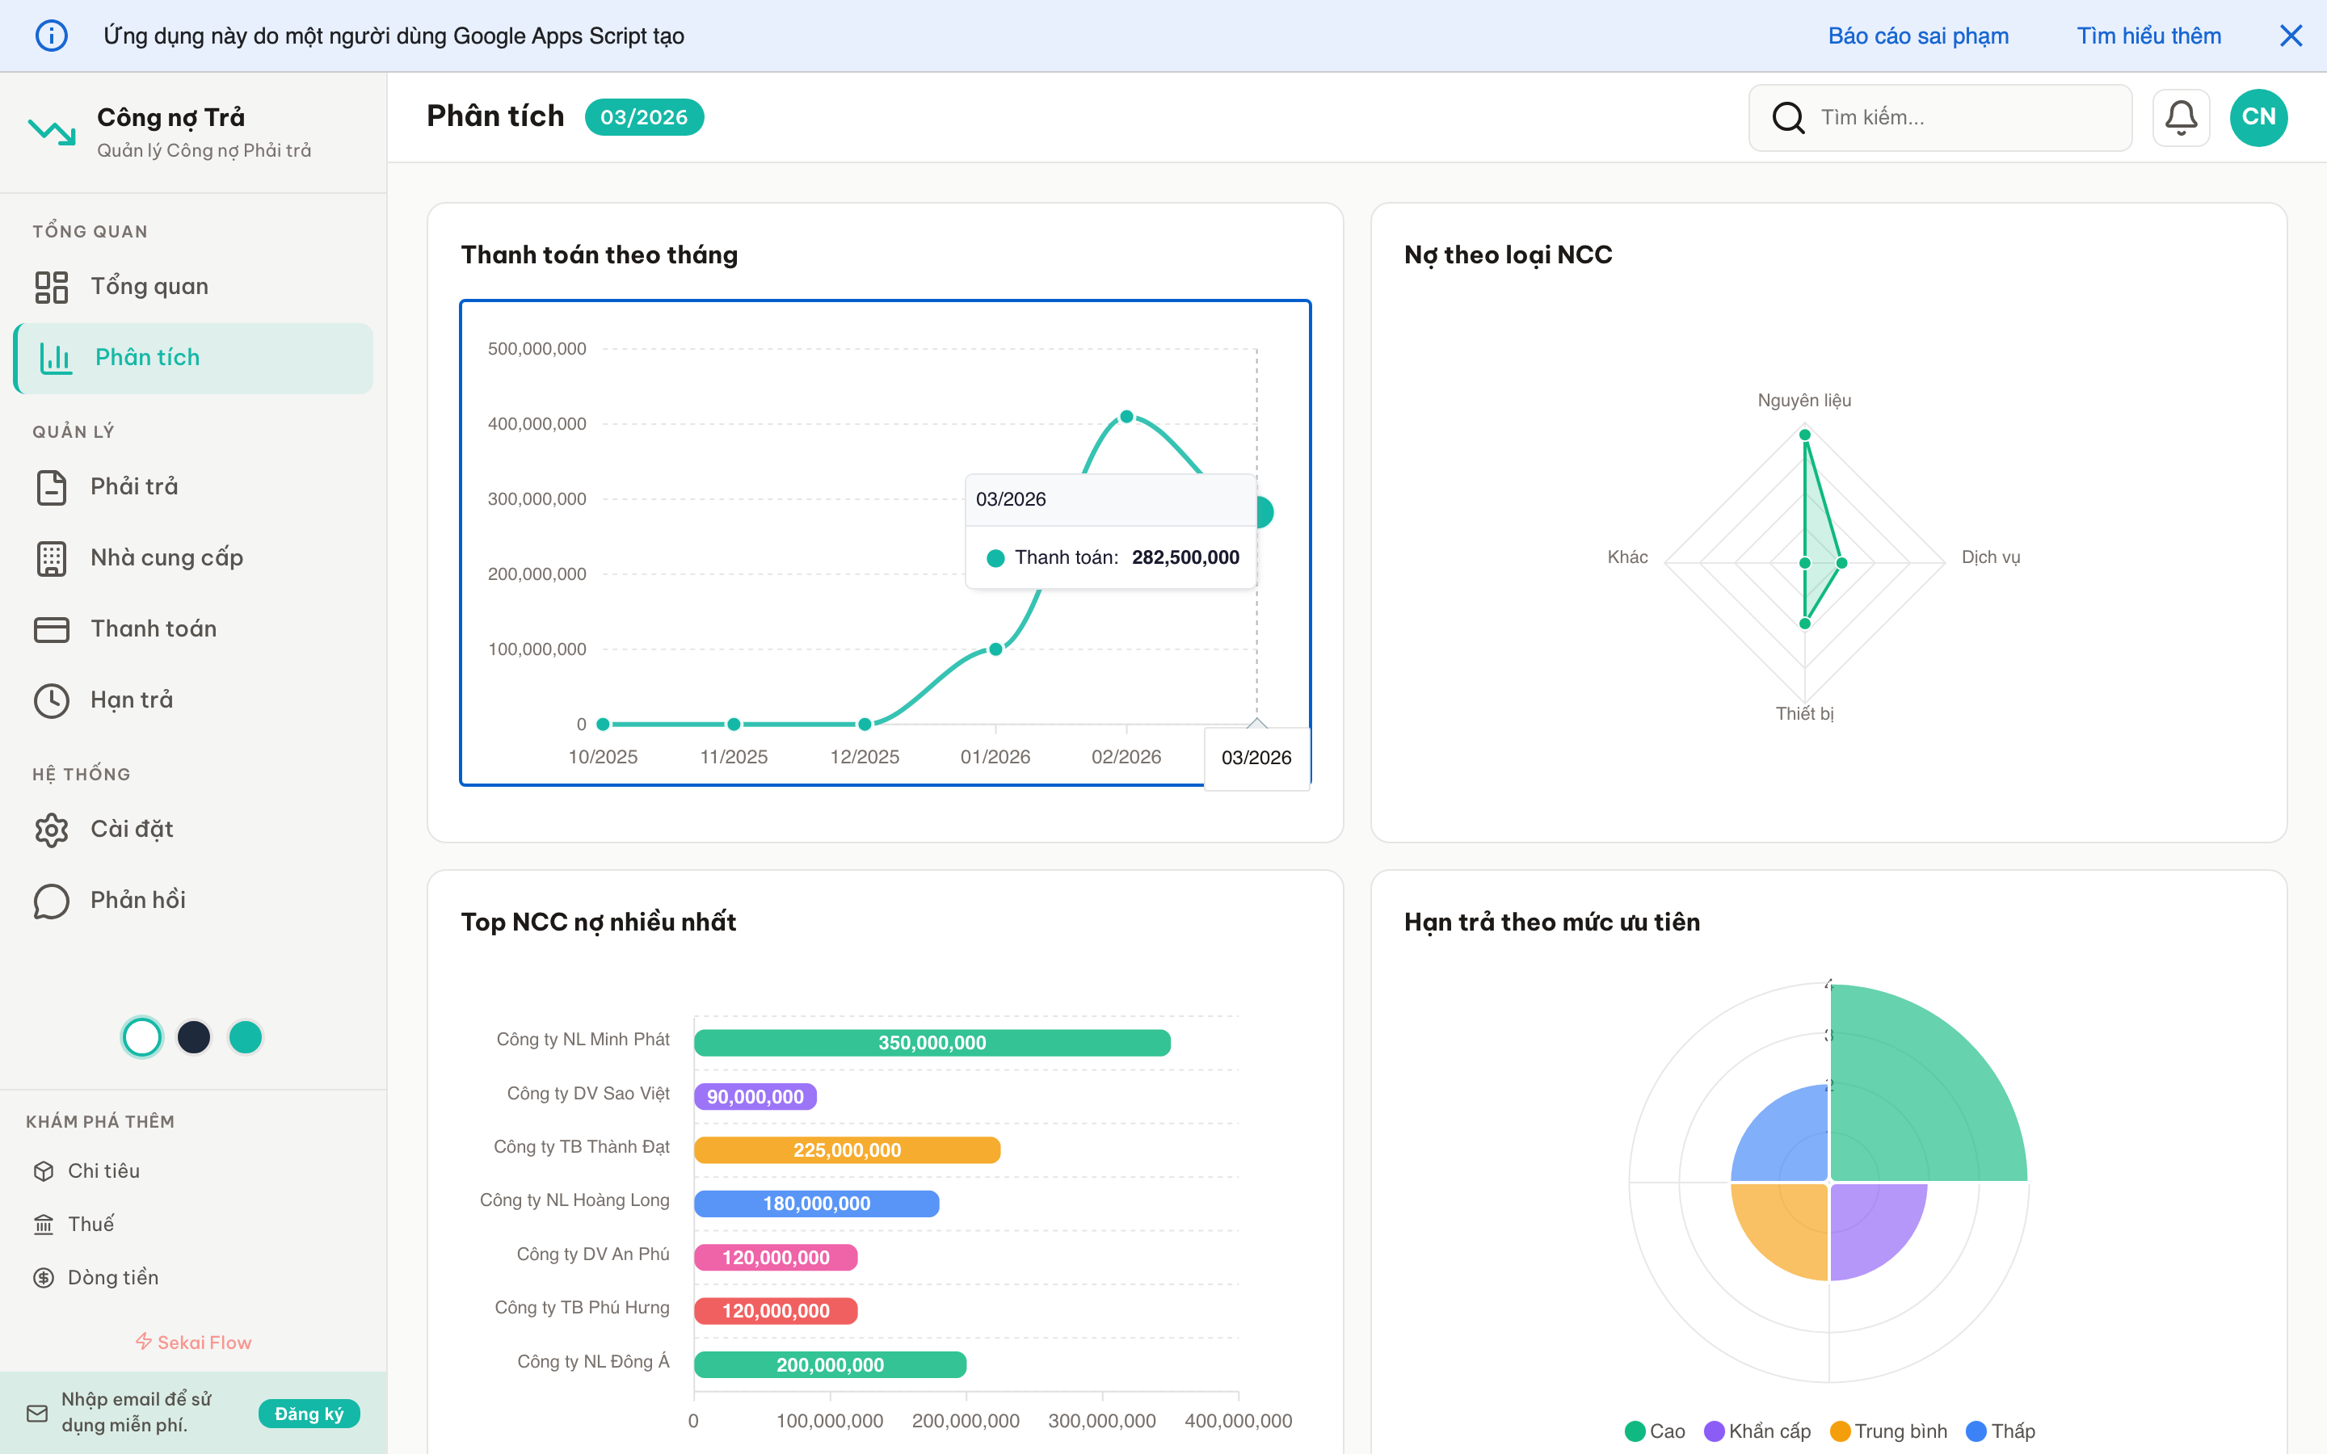Click Nhà cung cấp building icon

51,557
